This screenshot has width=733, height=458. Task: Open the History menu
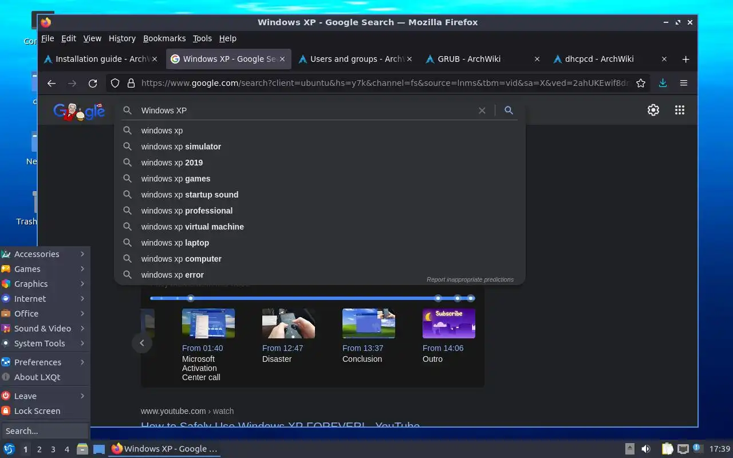tap(122, 38)
